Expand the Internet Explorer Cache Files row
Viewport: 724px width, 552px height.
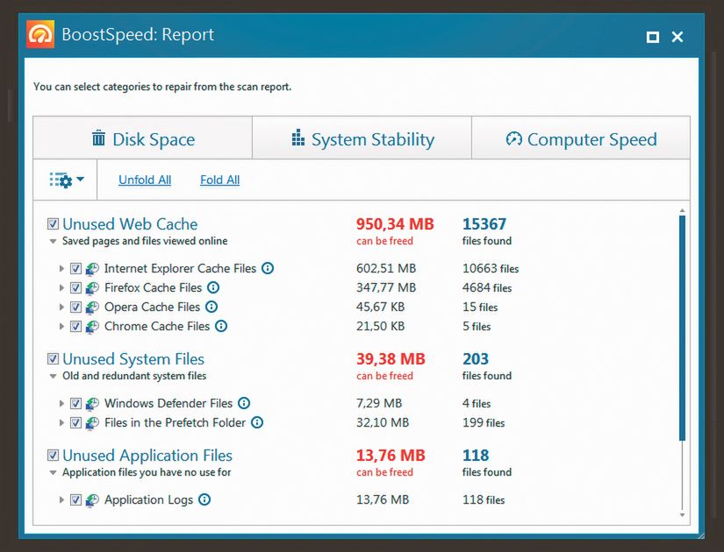pos(61,269)
